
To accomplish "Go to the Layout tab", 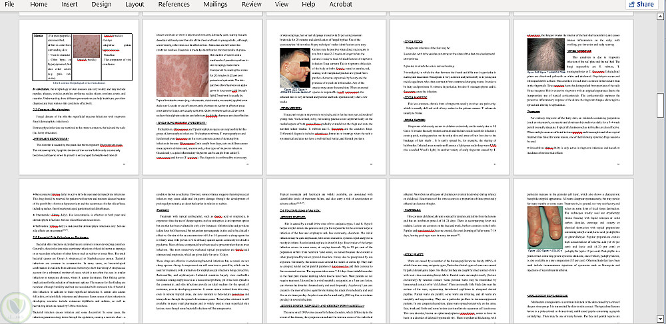I will coord(135,4).
